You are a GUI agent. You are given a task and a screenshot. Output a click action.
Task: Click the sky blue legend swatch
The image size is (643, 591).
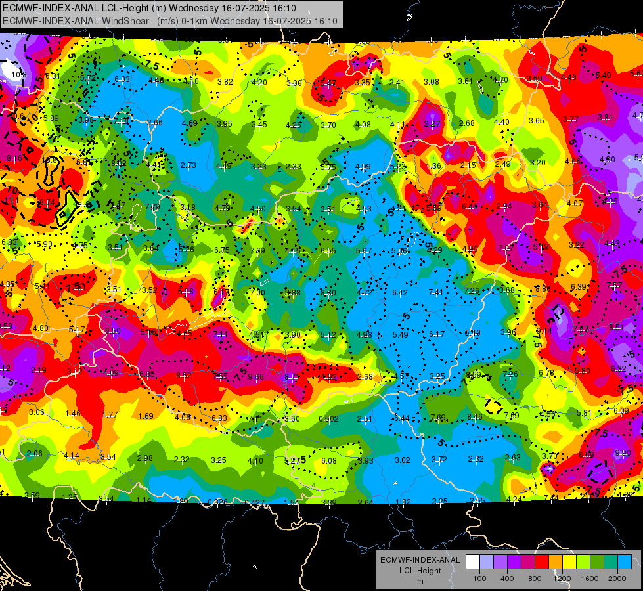pyautogui.click(x=625, y=562)
